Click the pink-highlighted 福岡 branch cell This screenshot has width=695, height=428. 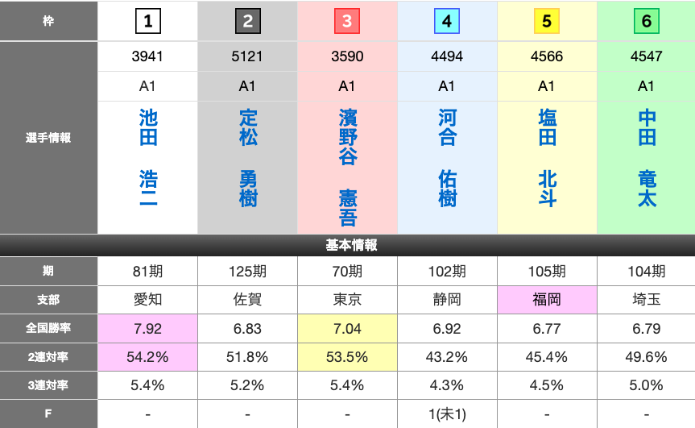(547, 300)
